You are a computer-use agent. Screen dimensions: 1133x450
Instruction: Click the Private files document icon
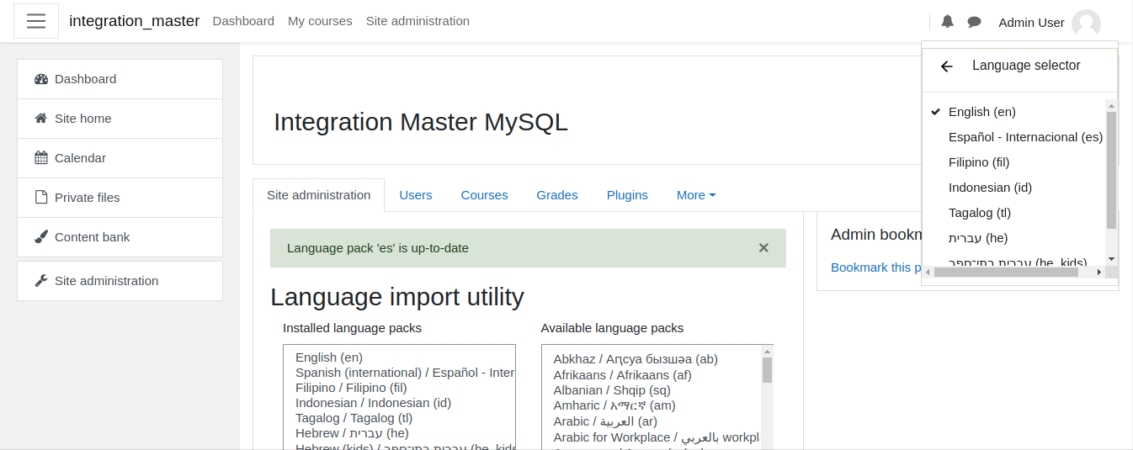click(41, 198)
